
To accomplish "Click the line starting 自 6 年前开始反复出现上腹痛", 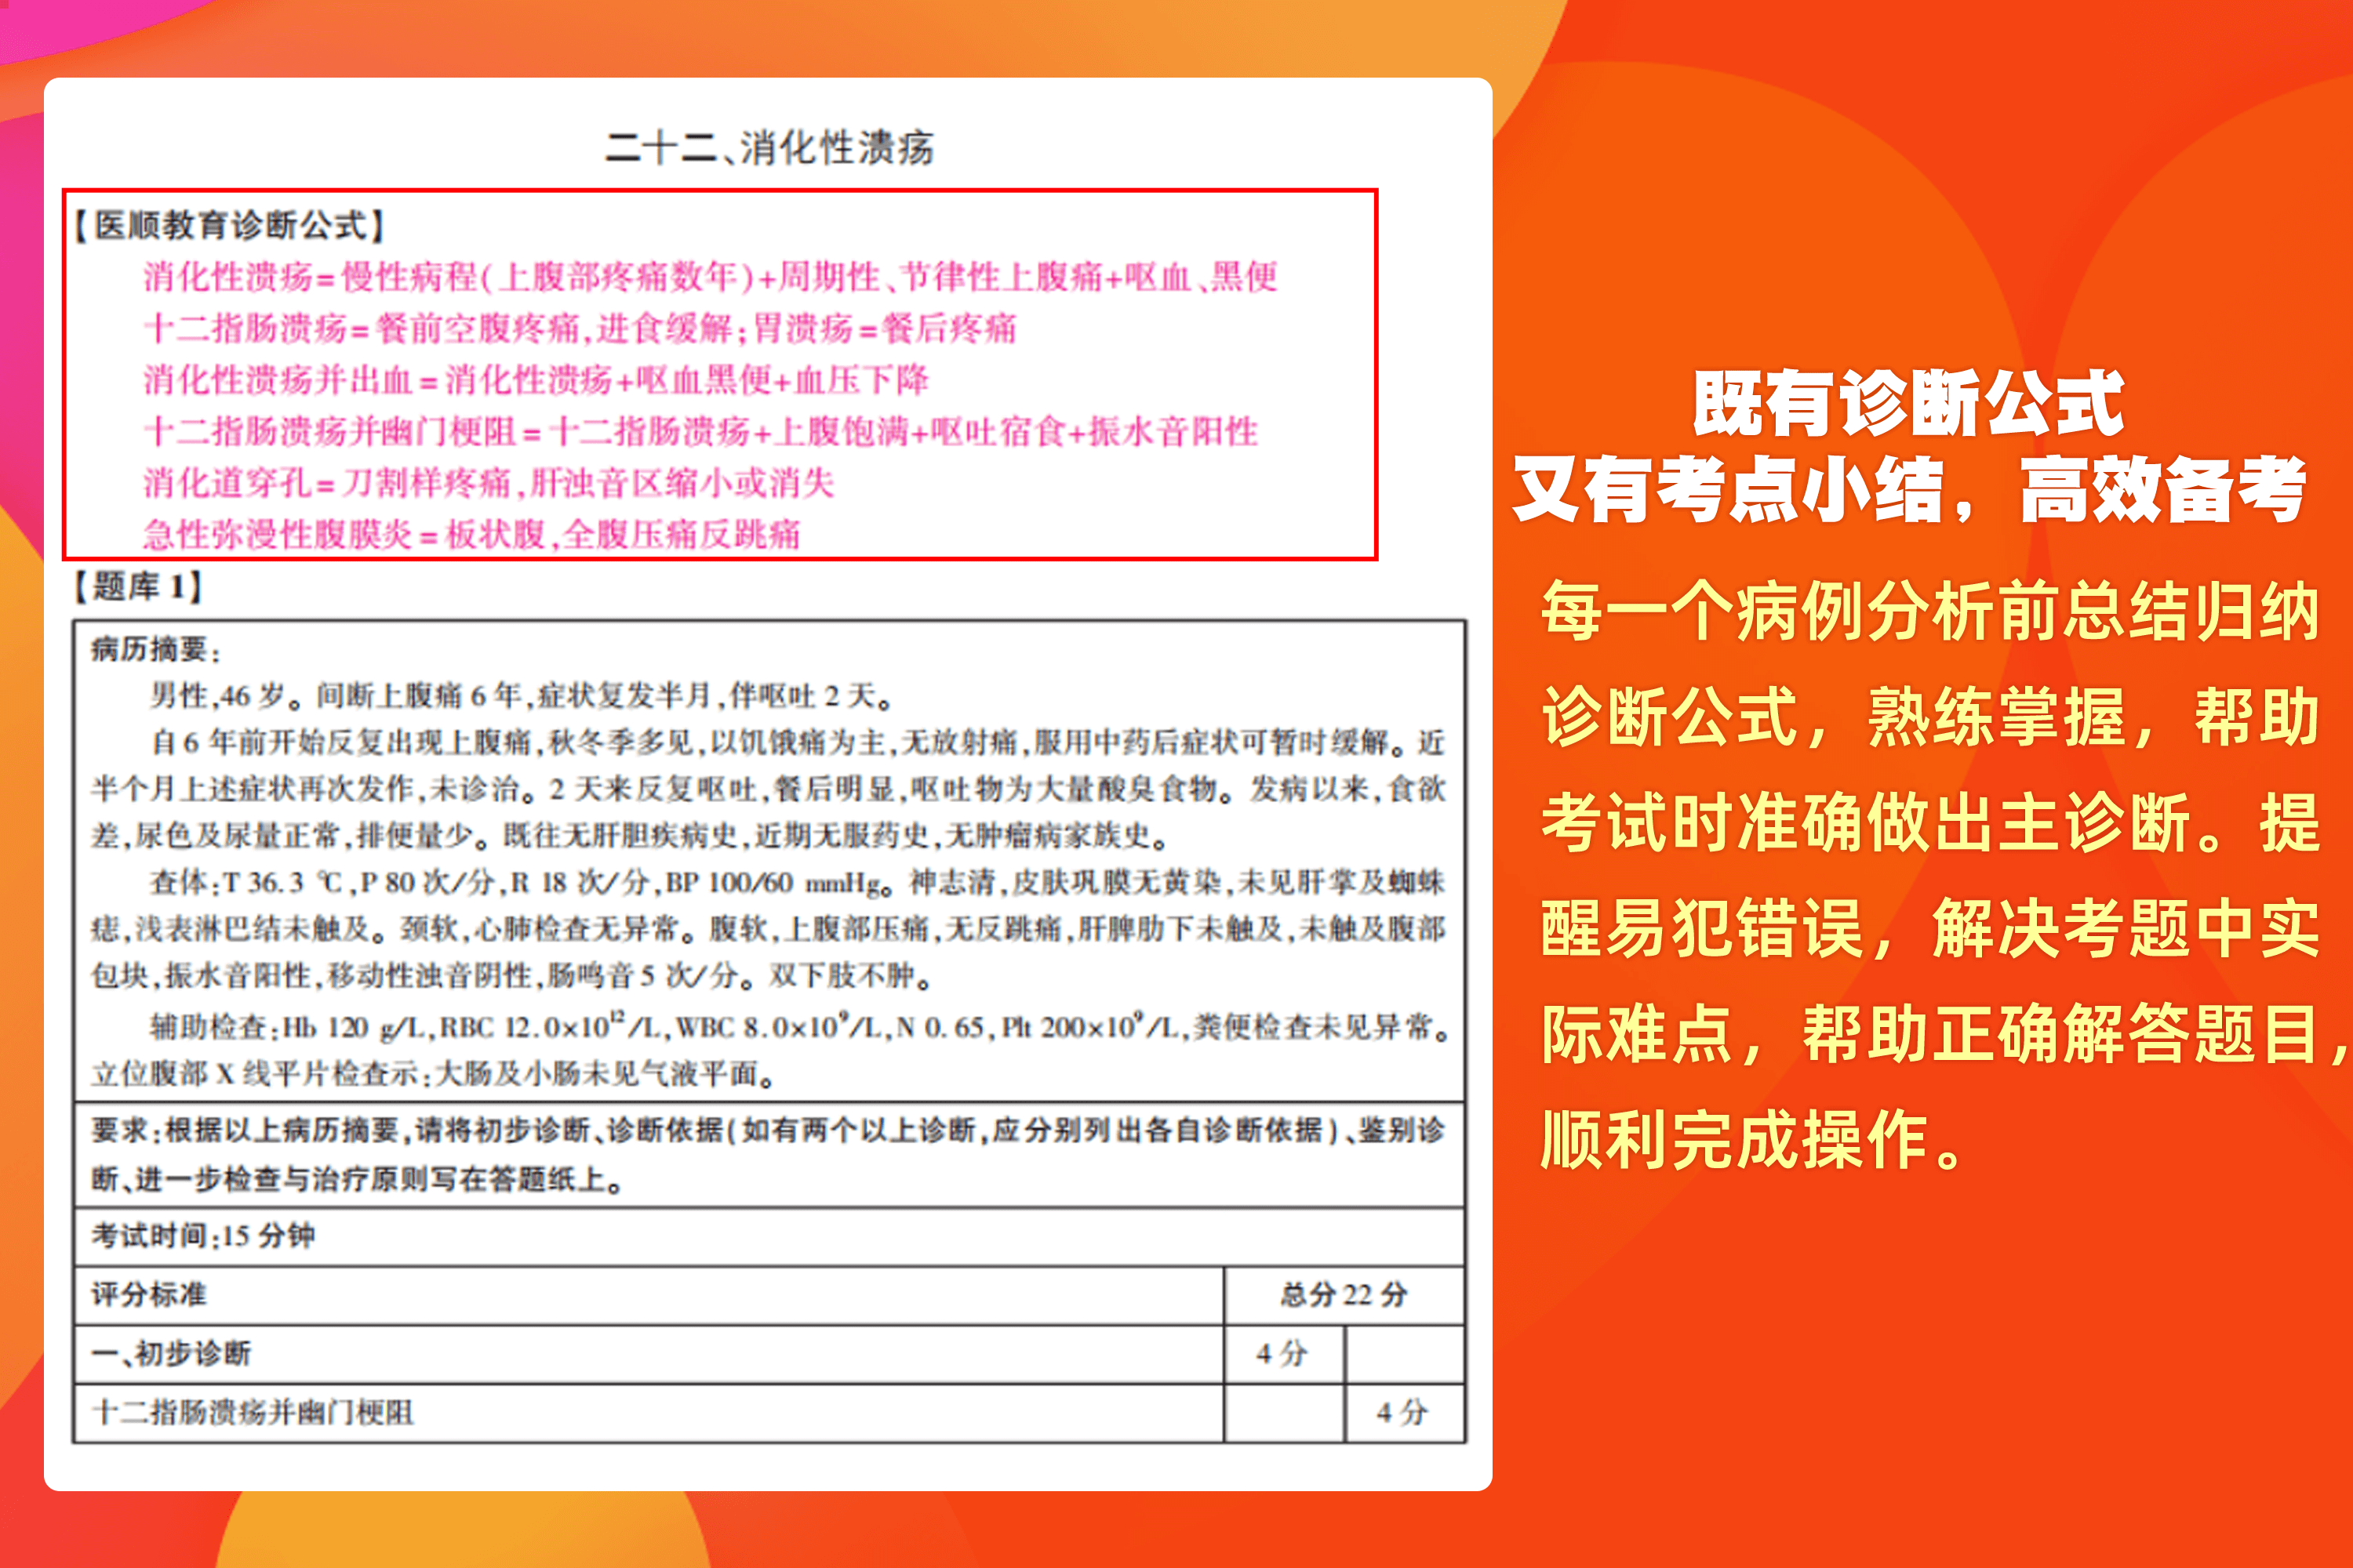I will click(x=798, y=742).
